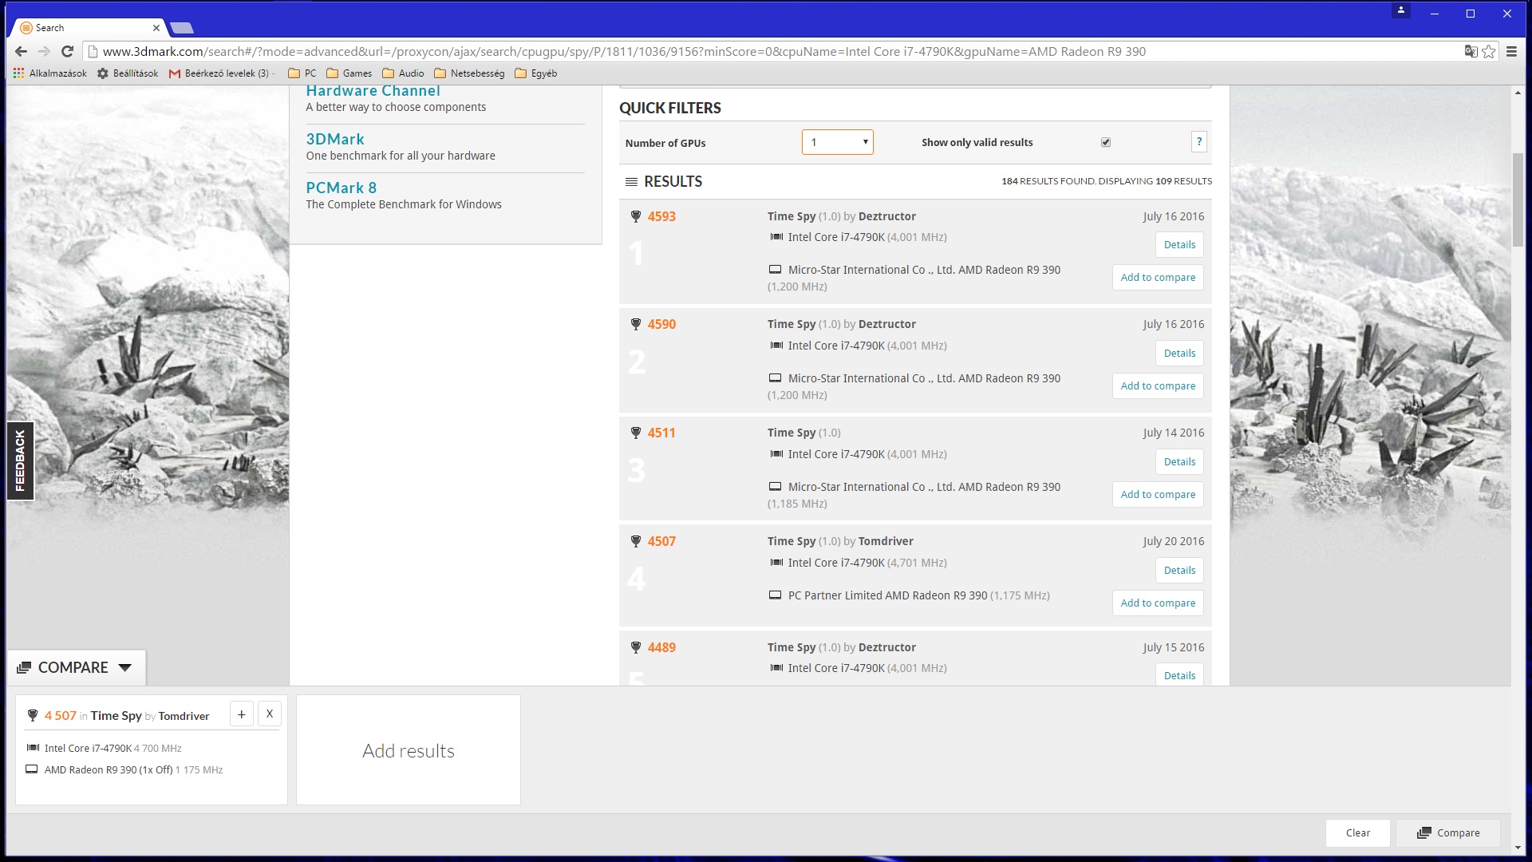
Task: Collapse the COMPARE panel
Action: [x=77, y=667]
